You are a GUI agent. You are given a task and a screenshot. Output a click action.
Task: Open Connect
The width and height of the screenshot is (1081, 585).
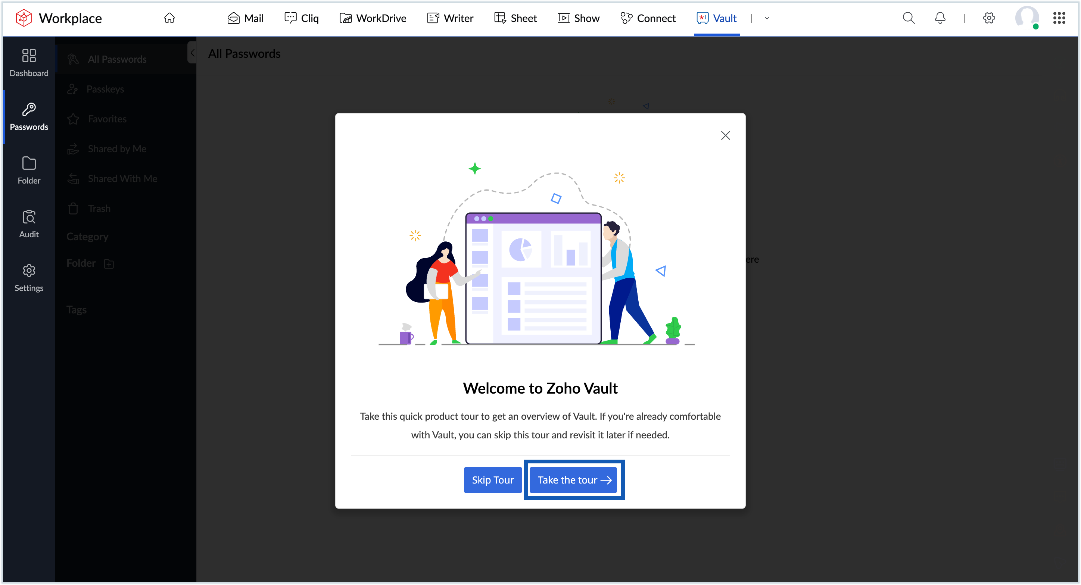648,18
